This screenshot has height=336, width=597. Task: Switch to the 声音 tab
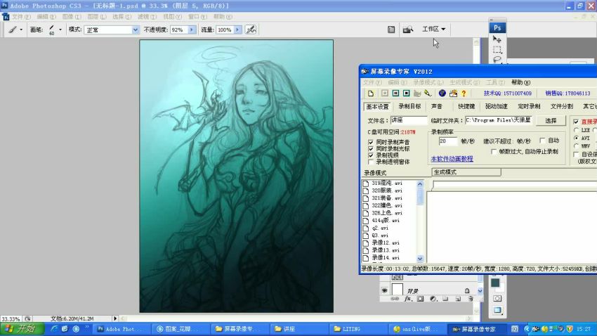click(x=437, y=106)
